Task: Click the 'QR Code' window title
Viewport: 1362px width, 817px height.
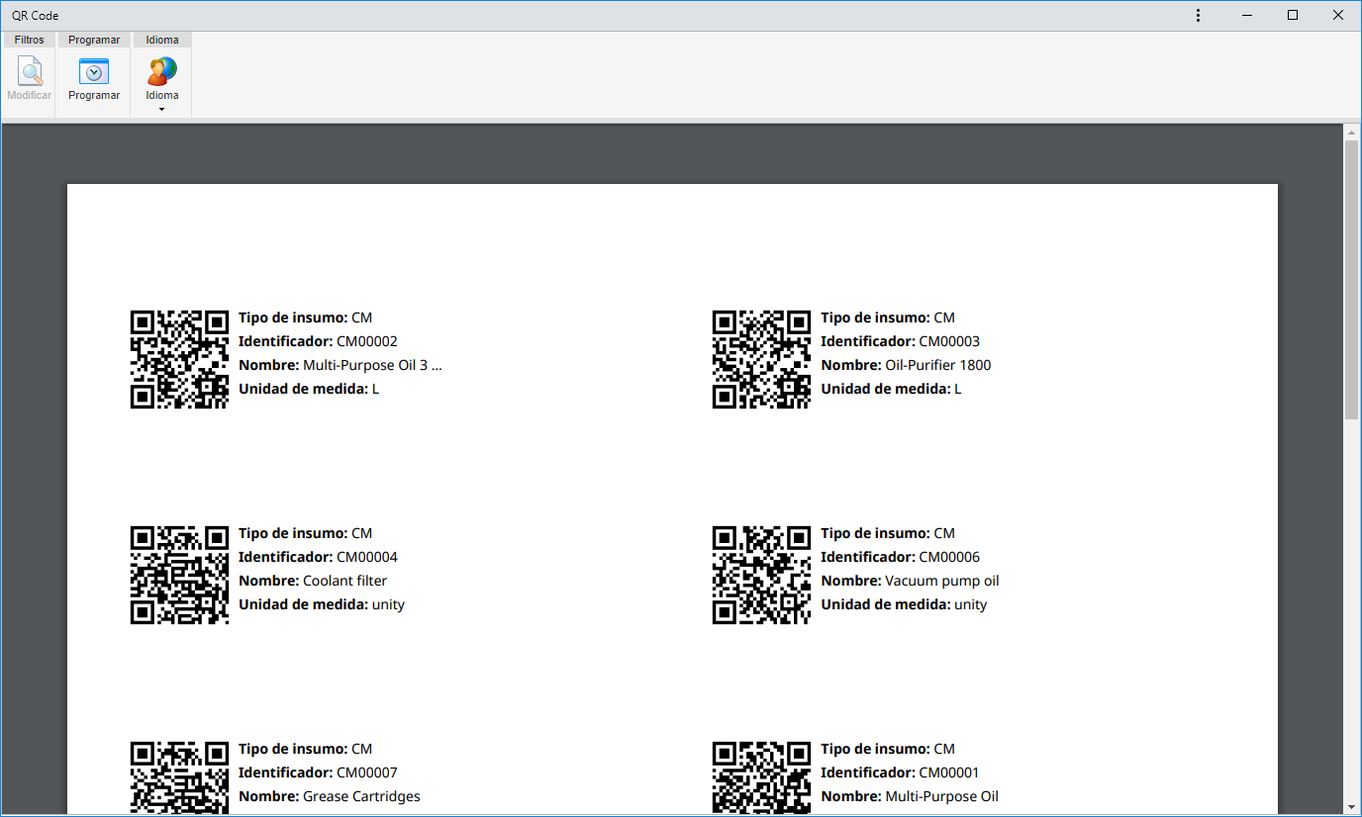Action: click(x=35, y=16)
